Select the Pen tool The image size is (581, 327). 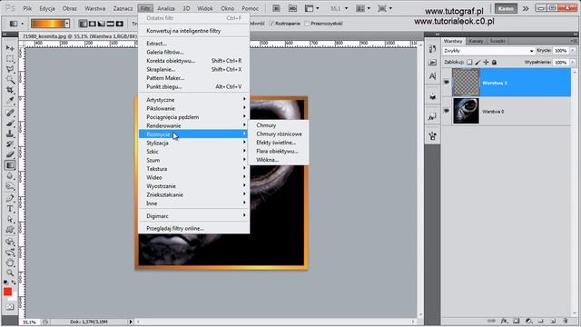(x=10, y=198)
